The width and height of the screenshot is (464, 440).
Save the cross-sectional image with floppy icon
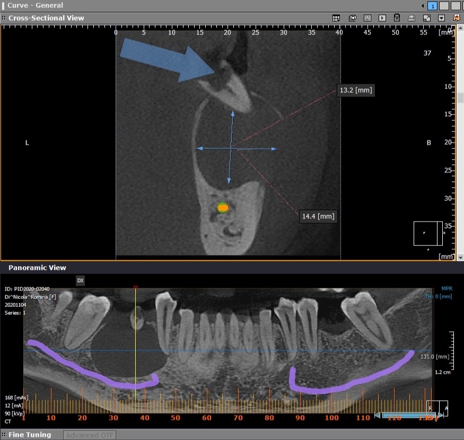pos(367,19)
